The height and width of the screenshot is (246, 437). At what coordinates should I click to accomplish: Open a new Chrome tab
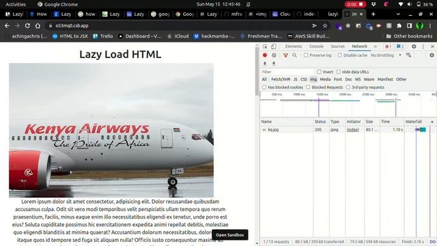[373, 14]
